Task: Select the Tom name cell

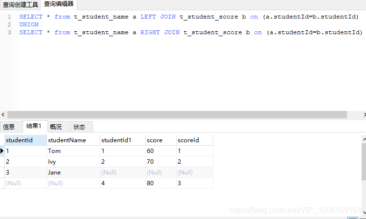Action: tap(73, 151)
